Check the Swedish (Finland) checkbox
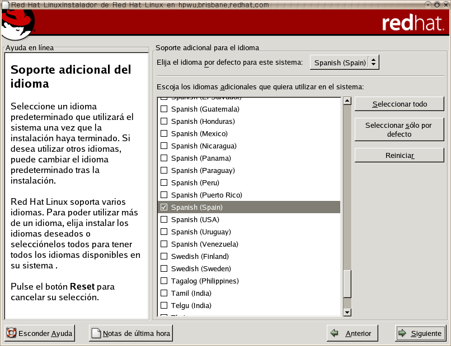 pyautogui.click(x=164, y=256)
